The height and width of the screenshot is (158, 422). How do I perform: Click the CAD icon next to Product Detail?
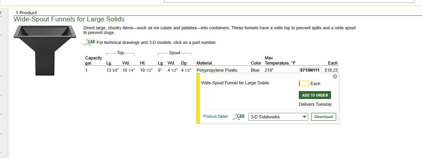[x=238, y=116]
